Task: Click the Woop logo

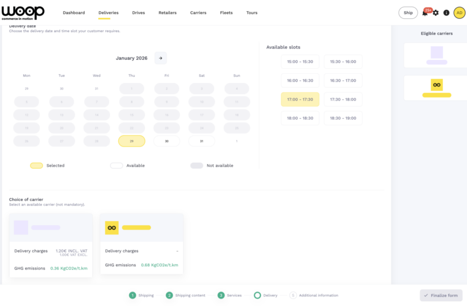Action: [23, 12]
